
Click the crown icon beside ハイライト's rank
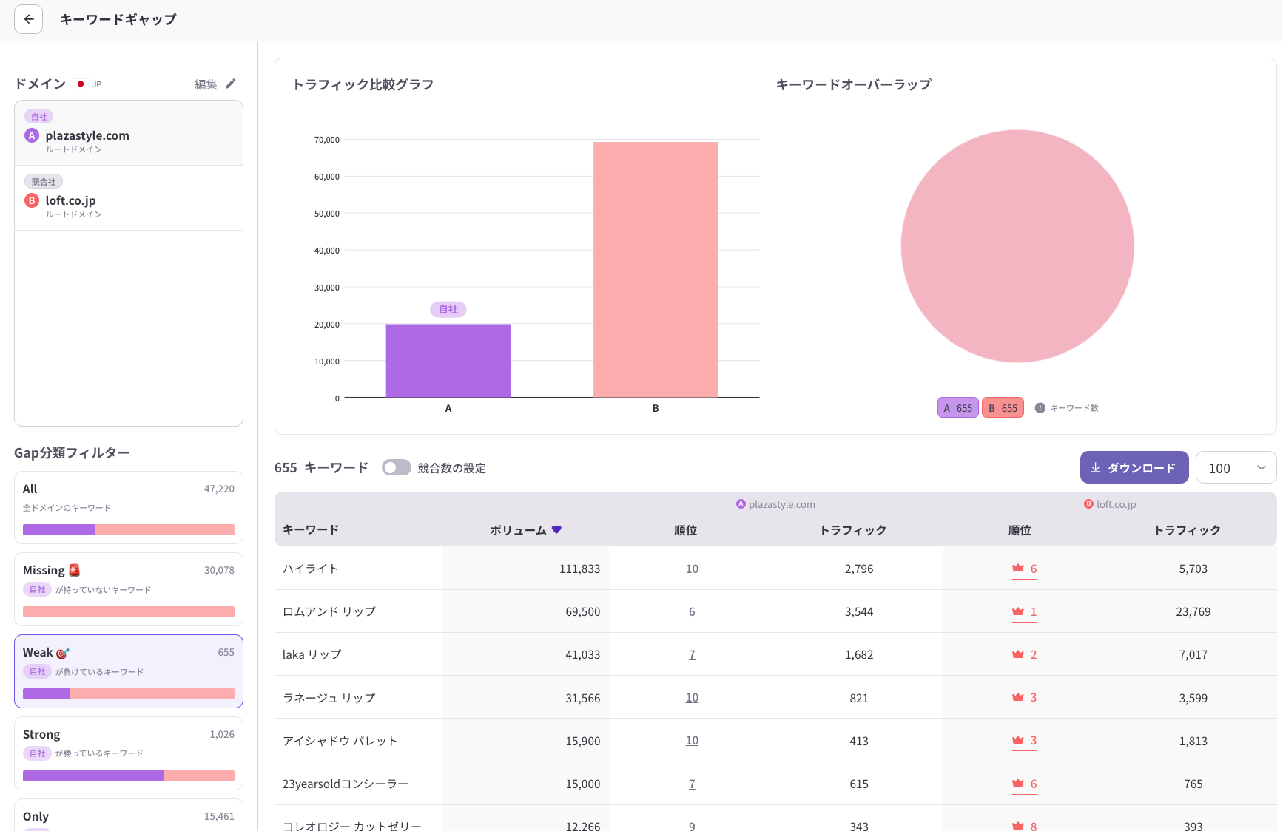[x=1019, y=568]
